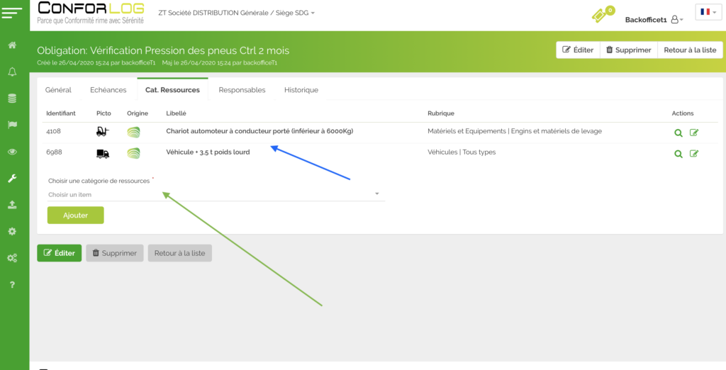Open the question mark help icon
This screenshot has width=726, height=370.
12,285
